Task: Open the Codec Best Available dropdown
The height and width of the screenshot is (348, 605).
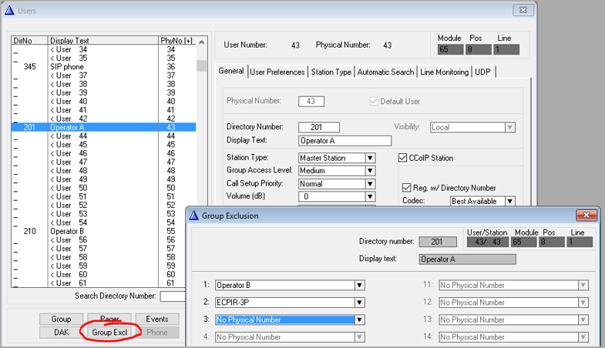Action: pos(509,201)
